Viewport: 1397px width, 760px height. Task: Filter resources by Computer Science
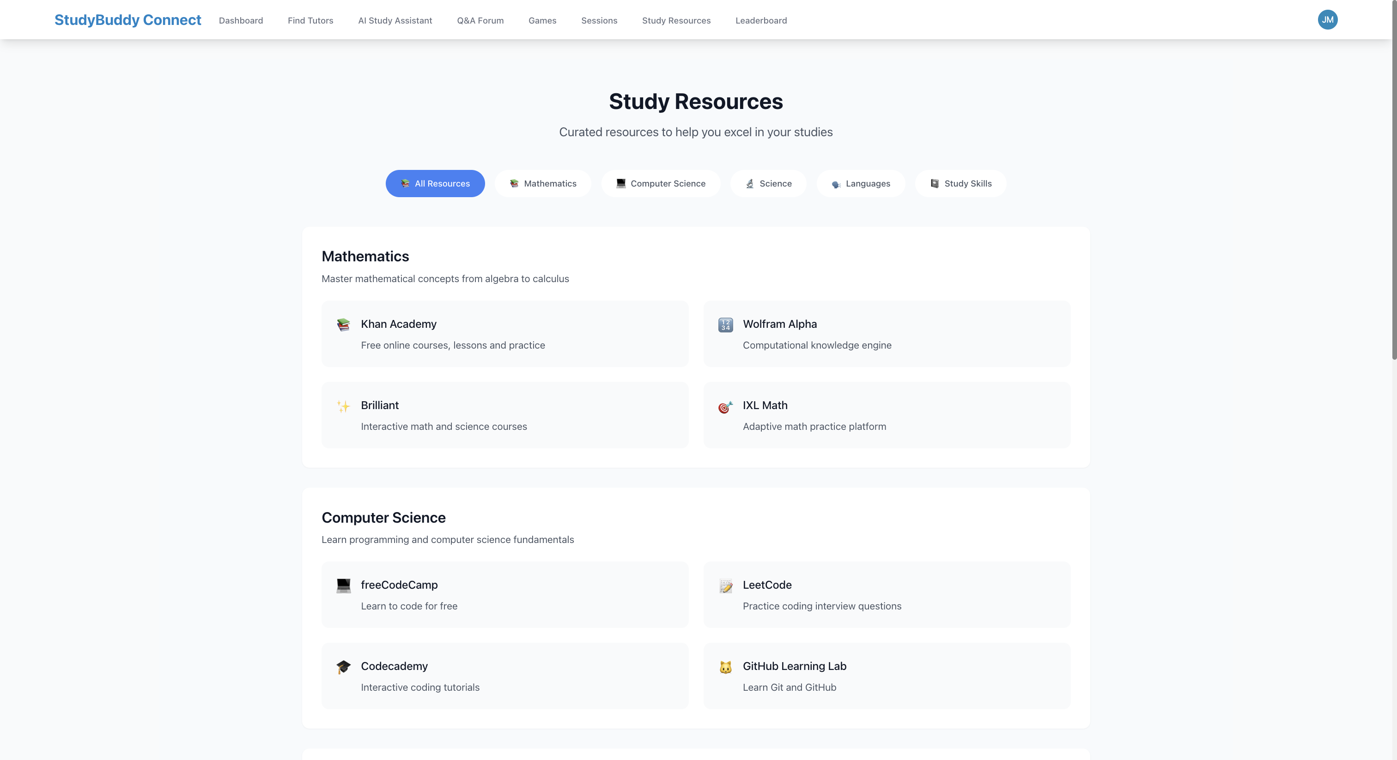click(661, 183)
